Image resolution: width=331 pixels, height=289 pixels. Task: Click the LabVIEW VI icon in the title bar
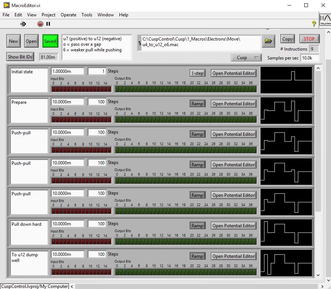pyautogui.click(x=6, y=5)
